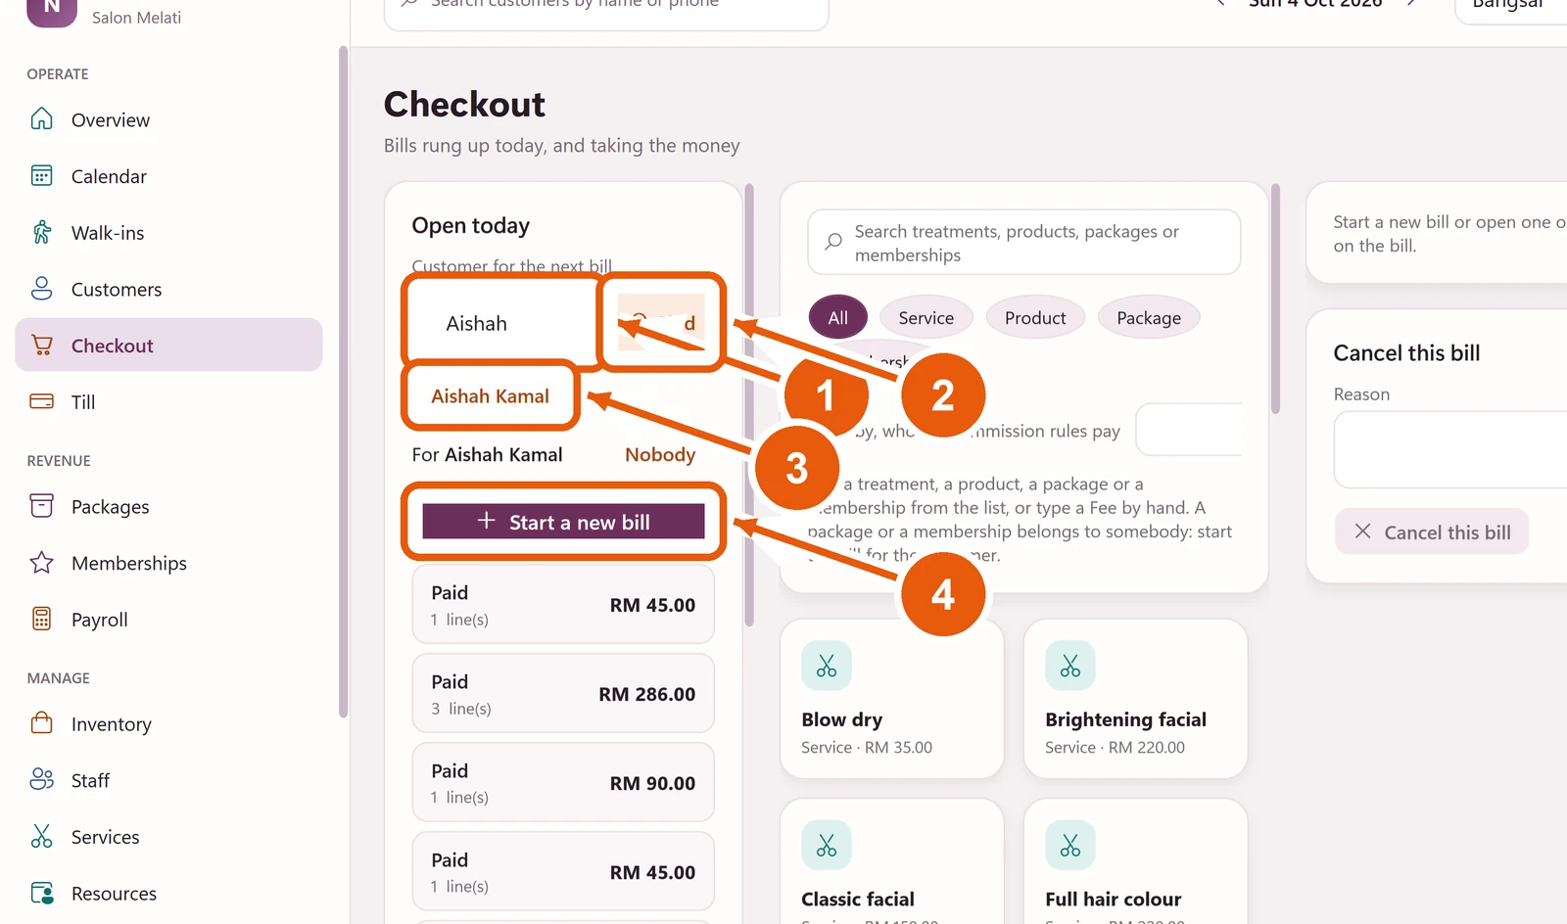Choose Aishah Kamal from the suggestions
Screen dimensions: 1567x924
pos(490,396)
